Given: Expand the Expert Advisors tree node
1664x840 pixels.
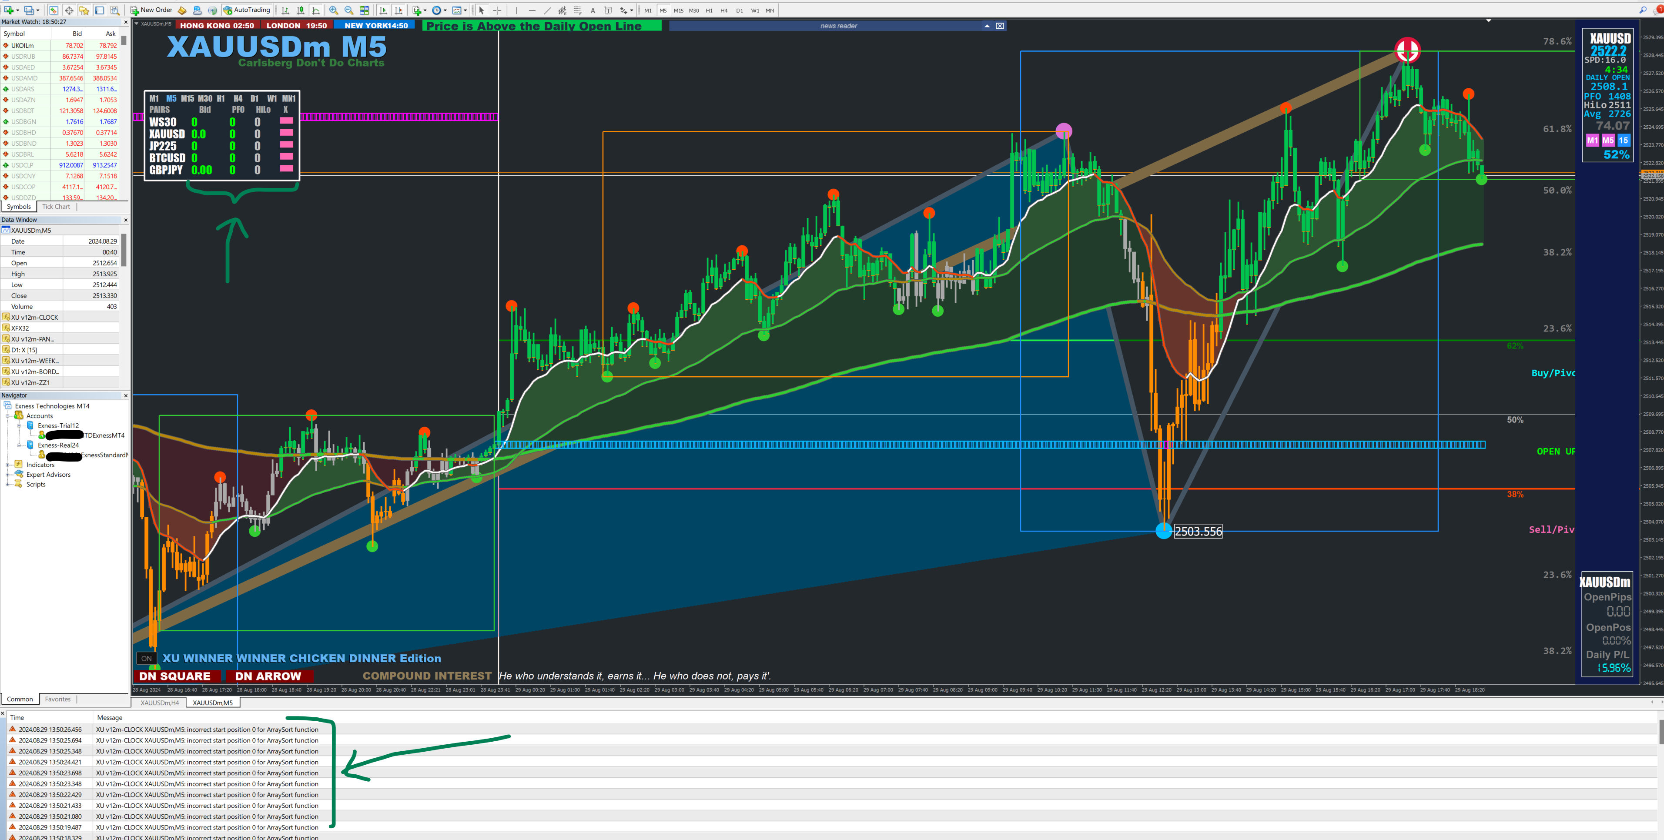Looking at the screenshot, I should (8, 474).
